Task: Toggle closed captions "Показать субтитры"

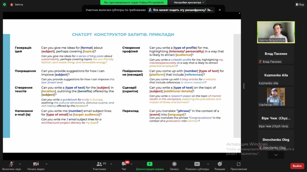Action: 197,166
